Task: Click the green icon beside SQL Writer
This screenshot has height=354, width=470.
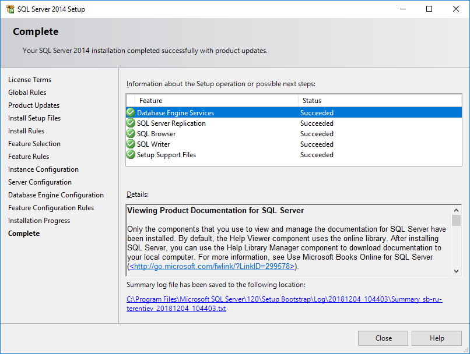Action: click(131, 144)
